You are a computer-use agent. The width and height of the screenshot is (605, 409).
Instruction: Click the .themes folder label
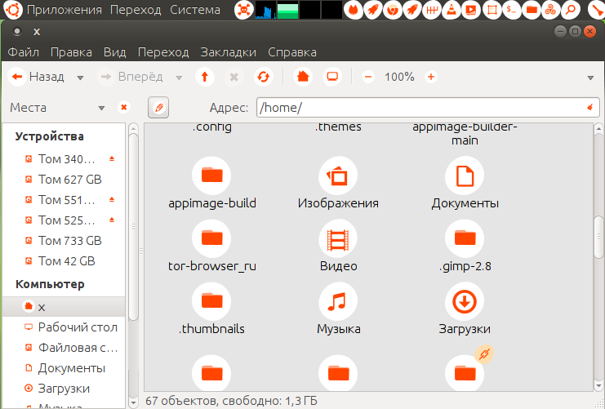pos(338,127)
